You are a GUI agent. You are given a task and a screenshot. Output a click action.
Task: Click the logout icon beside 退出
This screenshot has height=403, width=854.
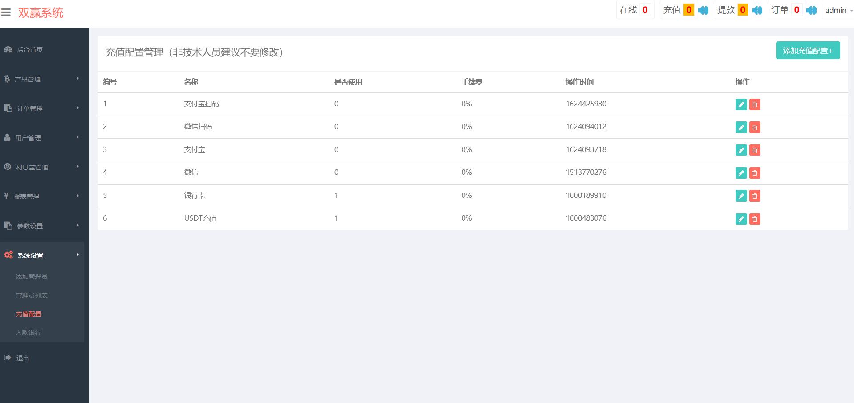point(8,358)
